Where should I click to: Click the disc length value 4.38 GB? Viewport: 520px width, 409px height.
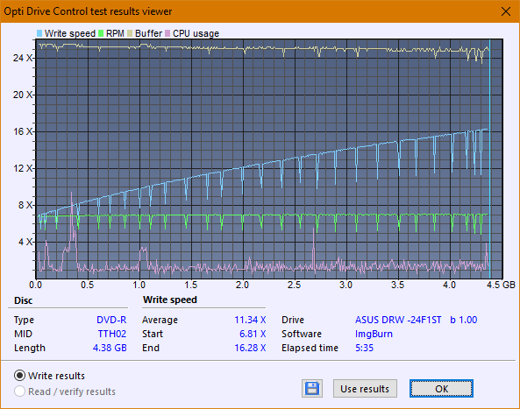[x=110, y=348]
